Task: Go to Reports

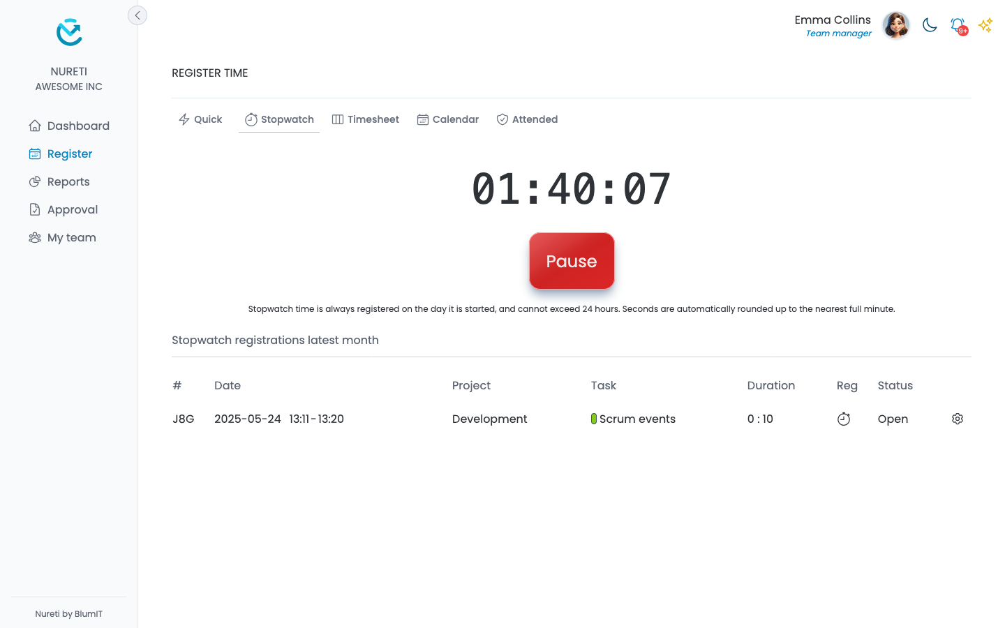Action: coord(59,181)
